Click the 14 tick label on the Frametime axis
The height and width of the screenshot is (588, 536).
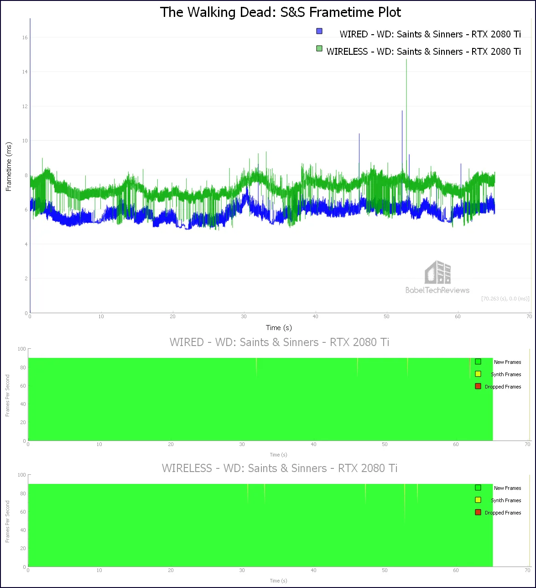coord(25,72)
